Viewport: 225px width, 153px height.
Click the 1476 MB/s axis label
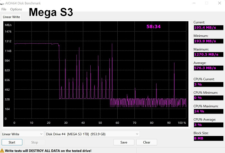[8, 32]
